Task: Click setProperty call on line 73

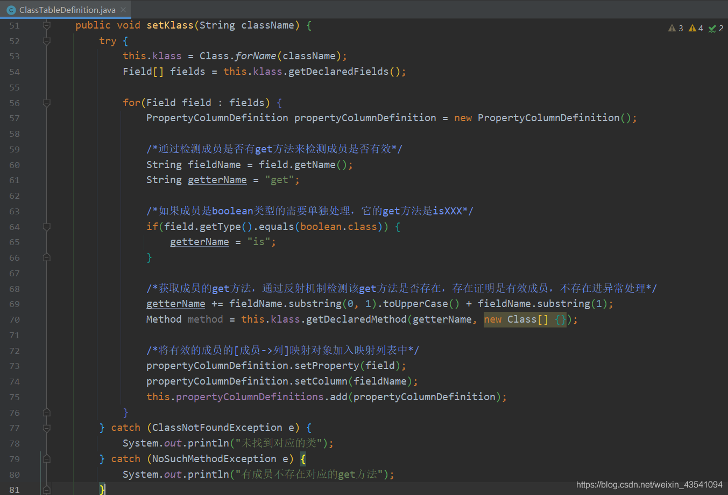Action: point(327,366)
